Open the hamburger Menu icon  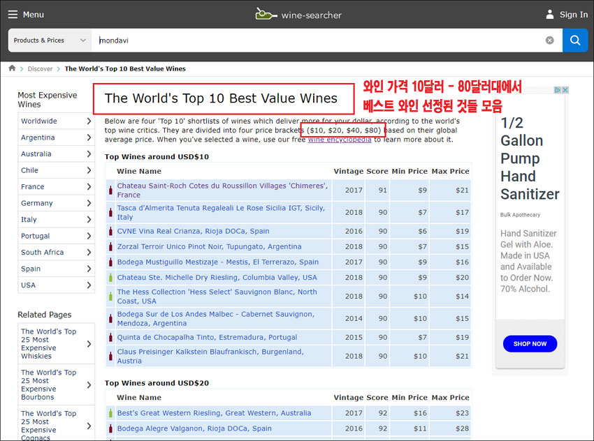[x=13, y=15]
